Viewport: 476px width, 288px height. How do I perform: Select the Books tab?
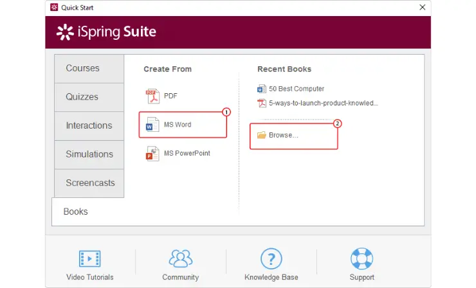pos(87,212)
